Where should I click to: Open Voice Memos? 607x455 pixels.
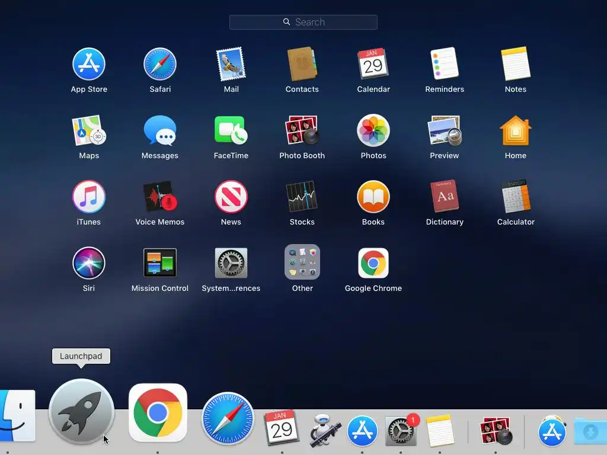click(x=160, y=197)
